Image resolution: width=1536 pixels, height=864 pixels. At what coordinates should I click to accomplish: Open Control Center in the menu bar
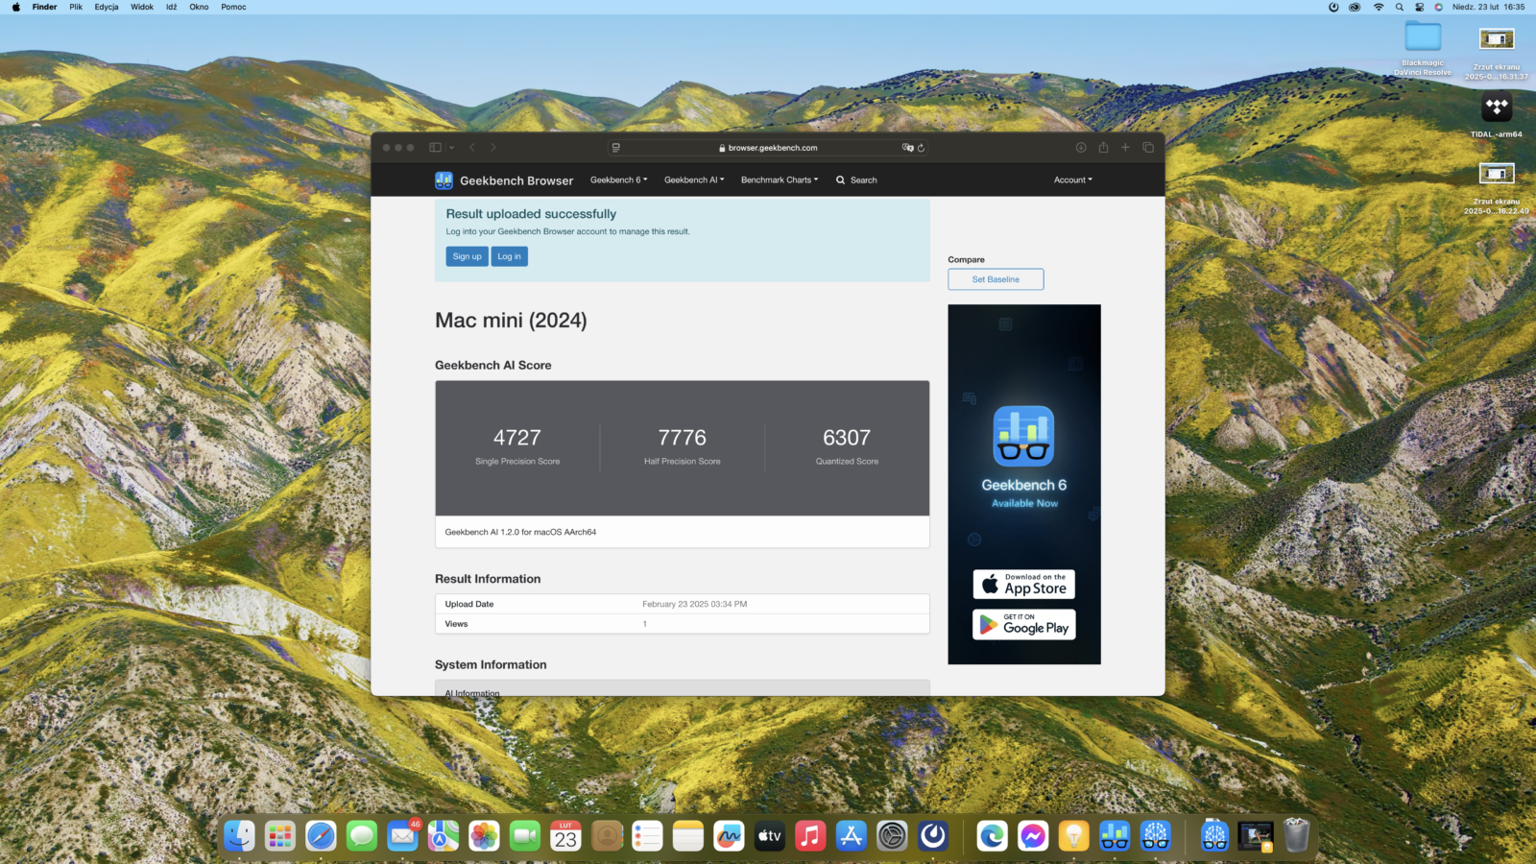(x=1419, y=7)
